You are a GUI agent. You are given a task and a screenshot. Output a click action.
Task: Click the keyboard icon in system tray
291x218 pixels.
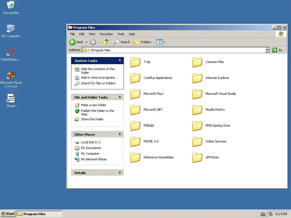pos(263,214)
